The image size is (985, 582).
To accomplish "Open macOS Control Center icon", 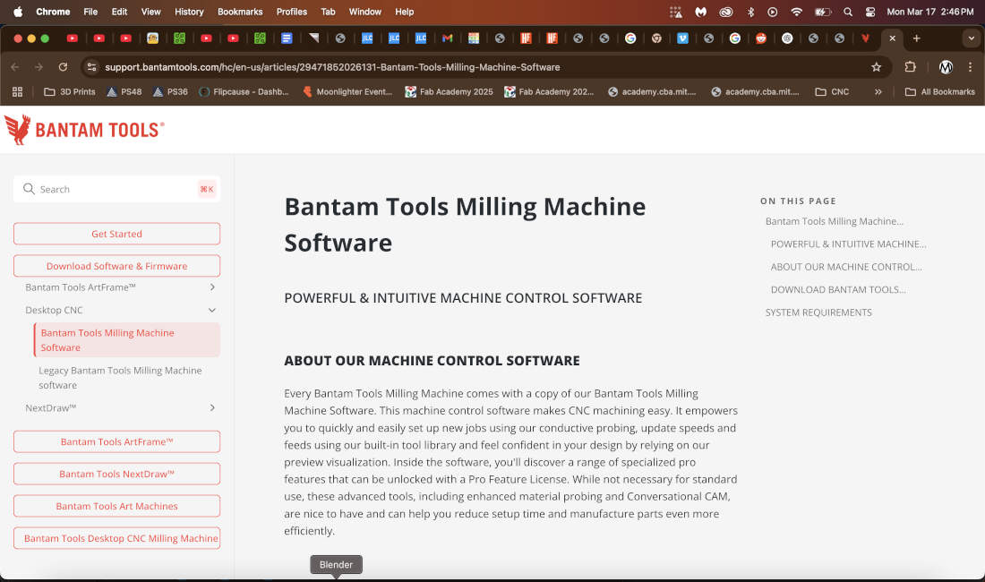I will pos(870,12).
